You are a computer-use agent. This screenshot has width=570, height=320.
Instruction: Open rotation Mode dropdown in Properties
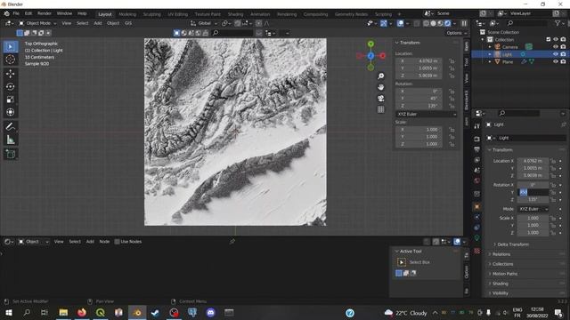coord(533,209)
